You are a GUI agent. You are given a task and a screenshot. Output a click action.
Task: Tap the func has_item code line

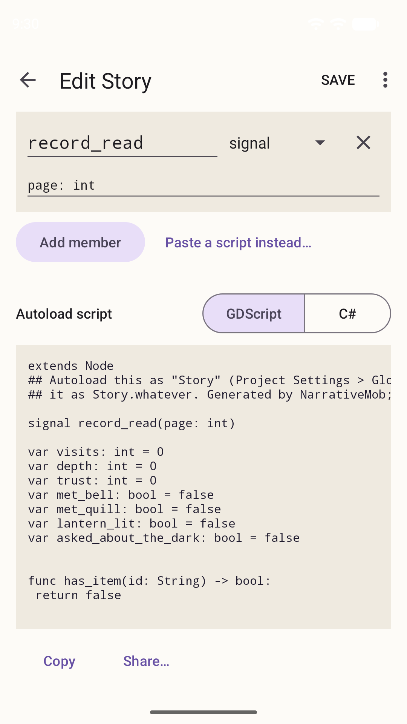(x=150, y=581)
